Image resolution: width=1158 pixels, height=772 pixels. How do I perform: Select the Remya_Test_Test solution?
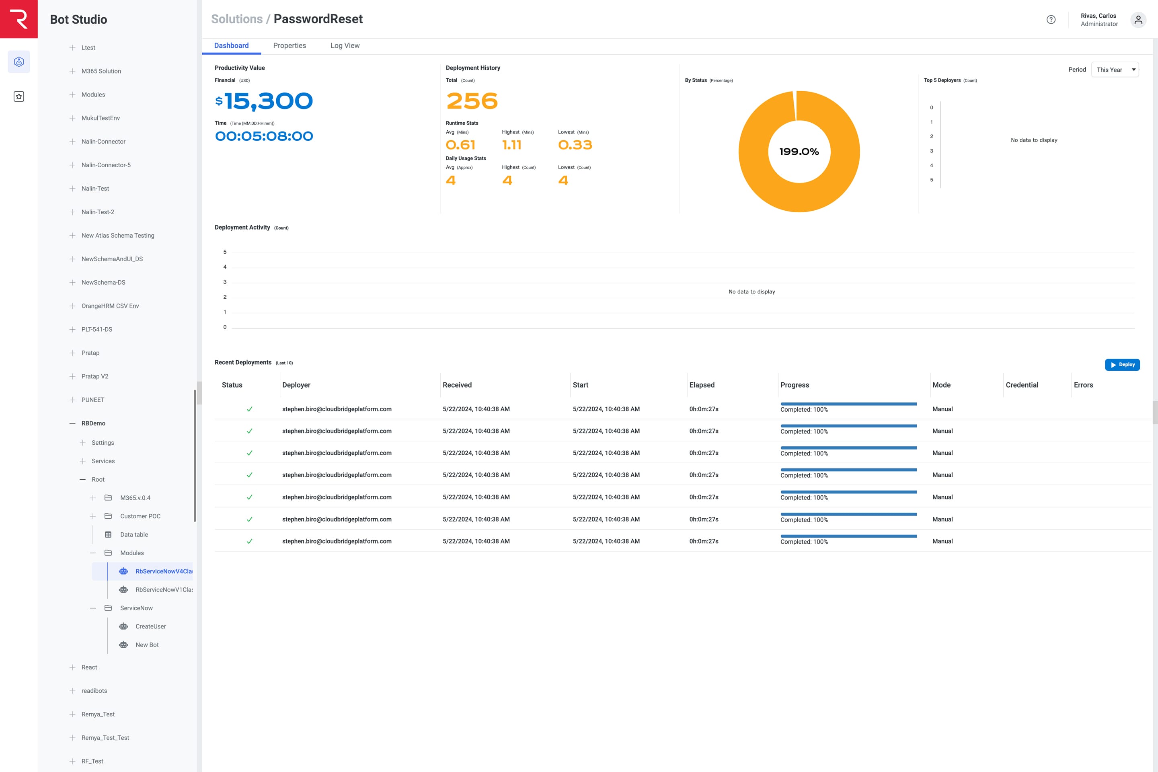pyautogui.click(x=105, y=737)
